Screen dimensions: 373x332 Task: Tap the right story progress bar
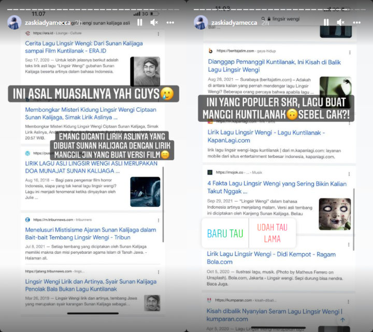pyautogui.click(x=280, y=9)
